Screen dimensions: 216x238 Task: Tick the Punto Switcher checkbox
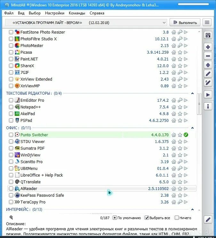point(11,135)
